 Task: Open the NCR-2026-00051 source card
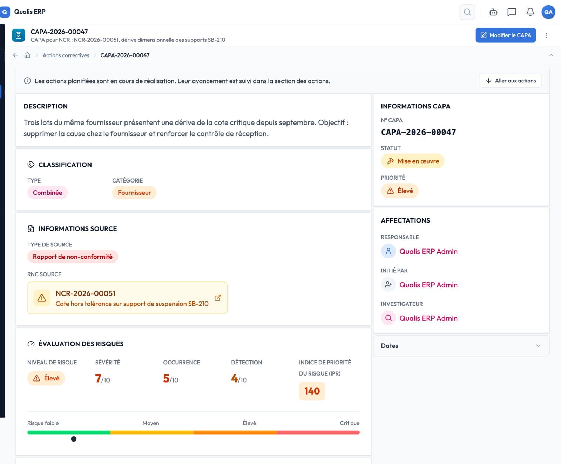click(x=127, y=298)
